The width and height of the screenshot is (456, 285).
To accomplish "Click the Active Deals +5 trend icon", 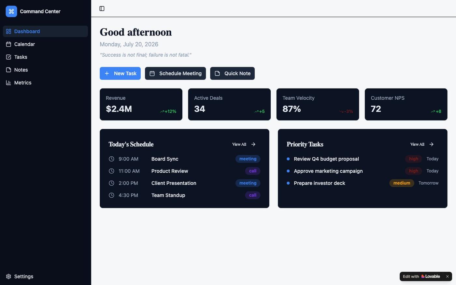I will (x=256, y=111).
